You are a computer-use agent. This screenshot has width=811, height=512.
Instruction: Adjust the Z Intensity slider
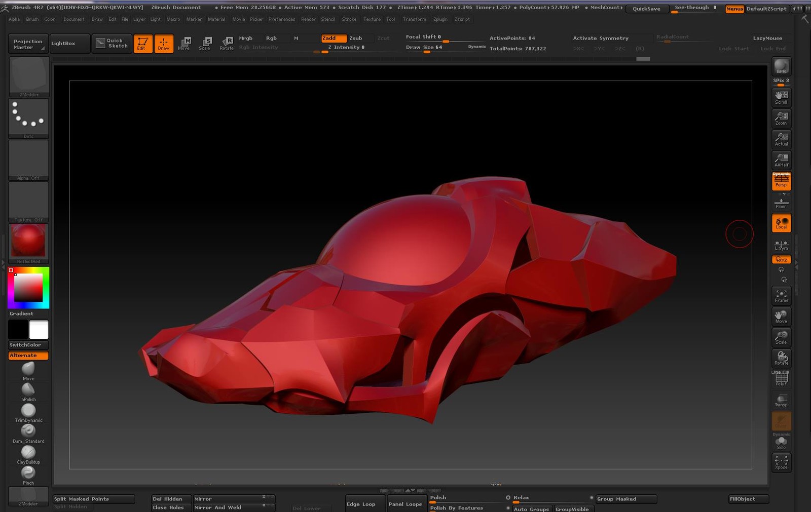pyautogui.click(x=360, y=48)
